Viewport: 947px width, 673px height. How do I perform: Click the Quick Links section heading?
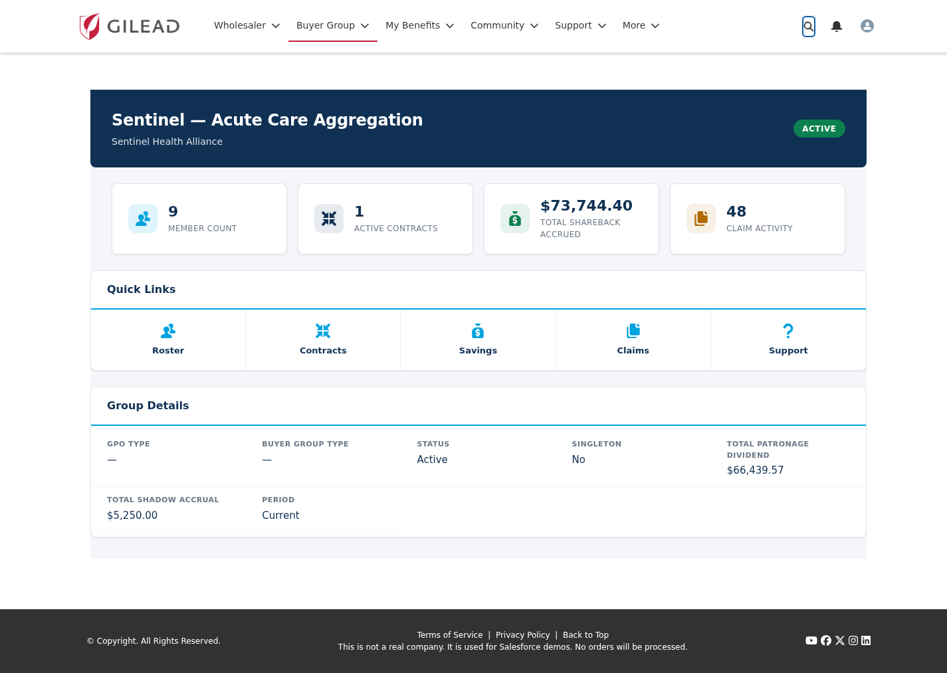pos(142,290)
